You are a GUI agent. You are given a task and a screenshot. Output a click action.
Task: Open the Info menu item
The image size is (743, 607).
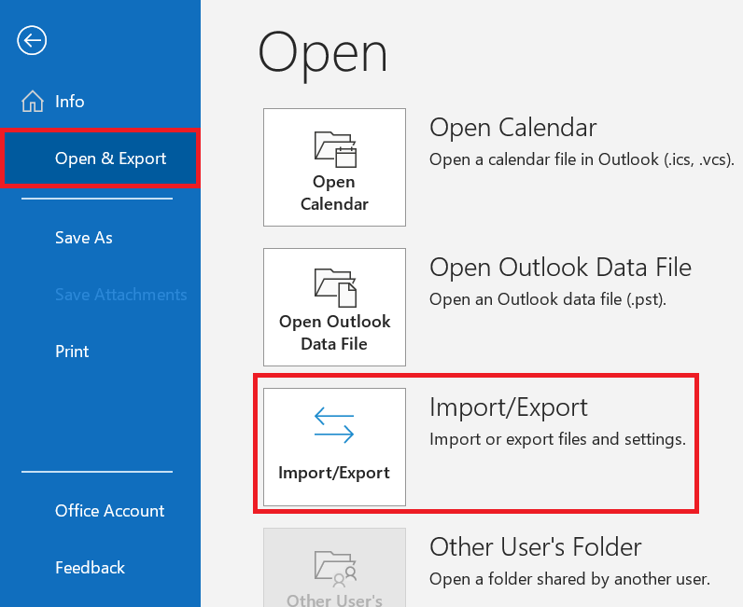[x=70, y=102]
